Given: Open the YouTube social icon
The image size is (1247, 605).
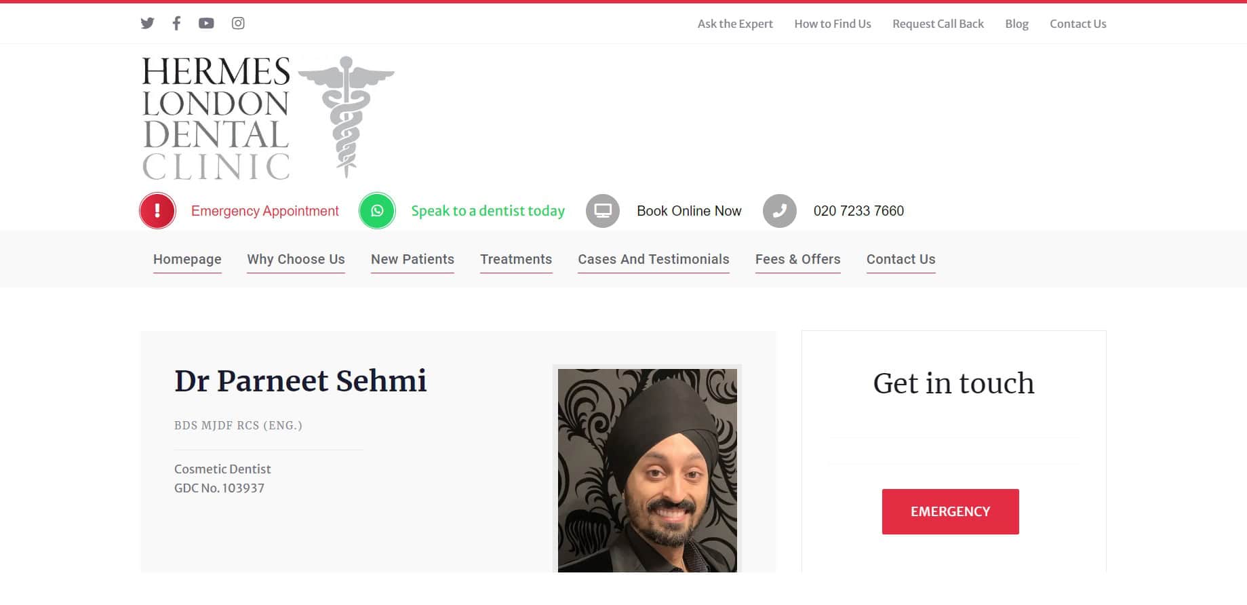Looking at the screenshot, I should pos(206,23).
